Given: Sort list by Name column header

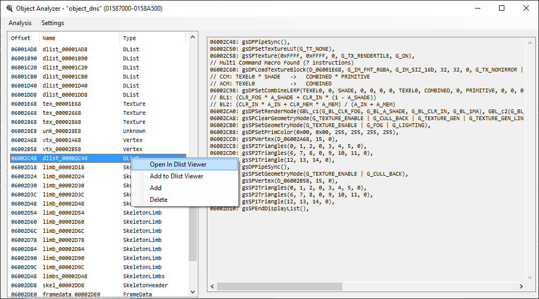Looking at the screenshot, I should point(79,38).
